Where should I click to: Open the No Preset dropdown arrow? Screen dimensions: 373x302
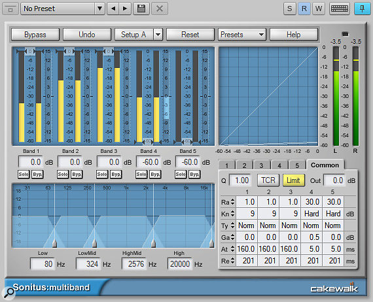[x=100, y=8]
